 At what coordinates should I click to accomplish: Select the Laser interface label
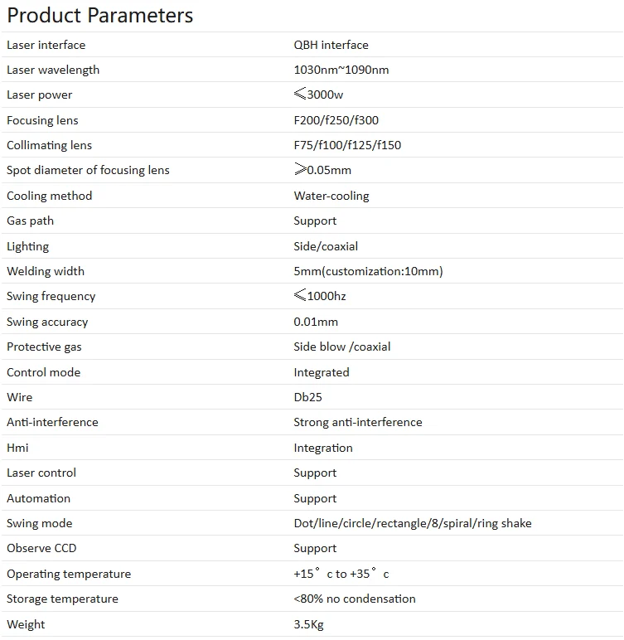coord(46,45)
